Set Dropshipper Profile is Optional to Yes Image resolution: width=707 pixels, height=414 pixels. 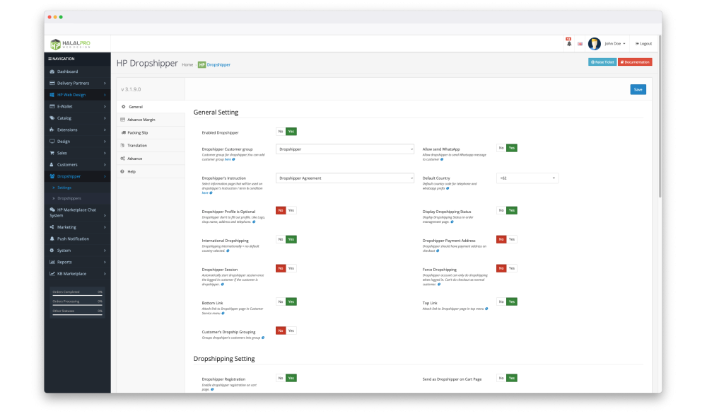point(291,210)
